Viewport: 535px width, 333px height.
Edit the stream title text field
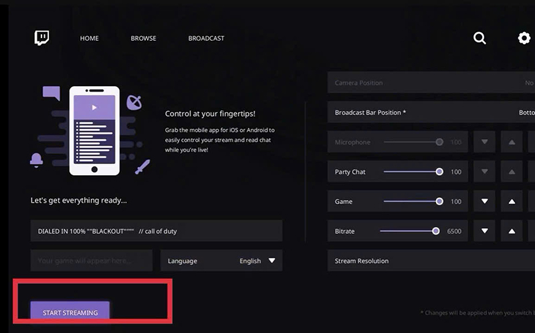click(x=156, y=231)
